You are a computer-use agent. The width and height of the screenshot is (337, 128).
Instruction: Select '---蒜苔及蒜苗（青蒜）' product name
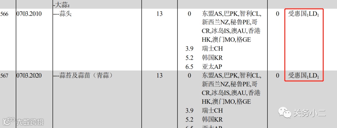click(x=83, y=76)
